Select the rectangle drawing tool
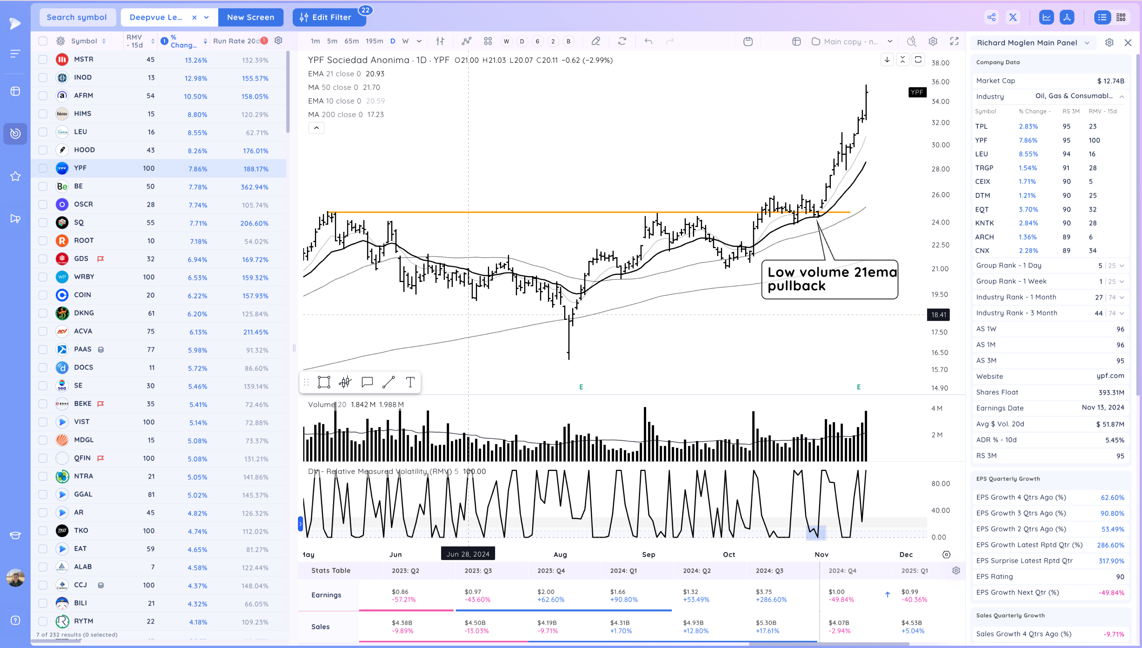The image size is (1142, 648). pyautogui.click(x=323, y=382)
